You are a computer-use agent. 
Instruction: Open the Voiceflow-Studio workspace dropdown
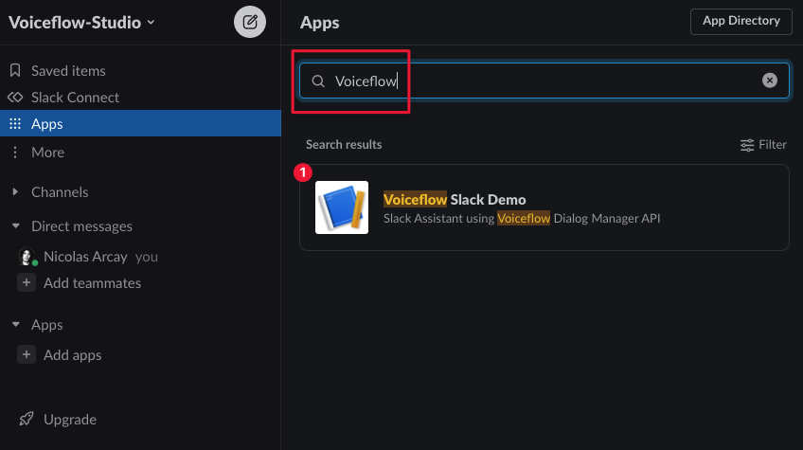pyautogui.click(x=82, y=23)
